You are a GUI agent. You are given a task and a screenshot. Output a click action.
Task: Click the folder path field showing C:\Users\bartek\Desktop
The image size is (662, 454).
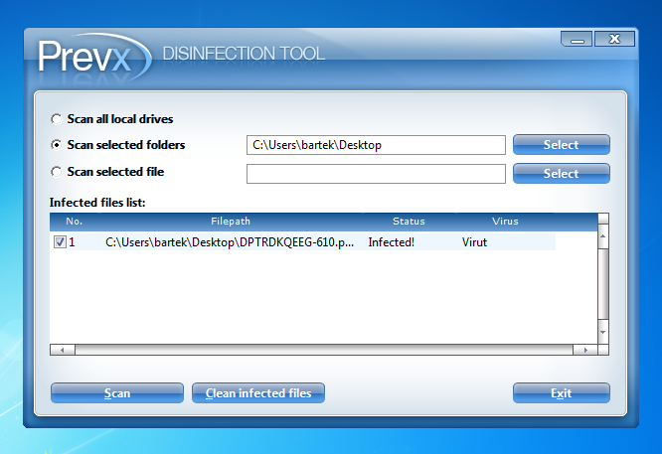click(376, 145)
